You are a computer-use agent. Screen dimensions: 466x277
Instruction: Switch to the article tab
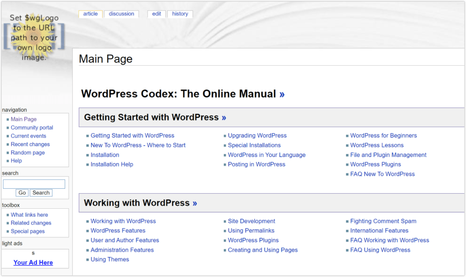click(91, 14)
